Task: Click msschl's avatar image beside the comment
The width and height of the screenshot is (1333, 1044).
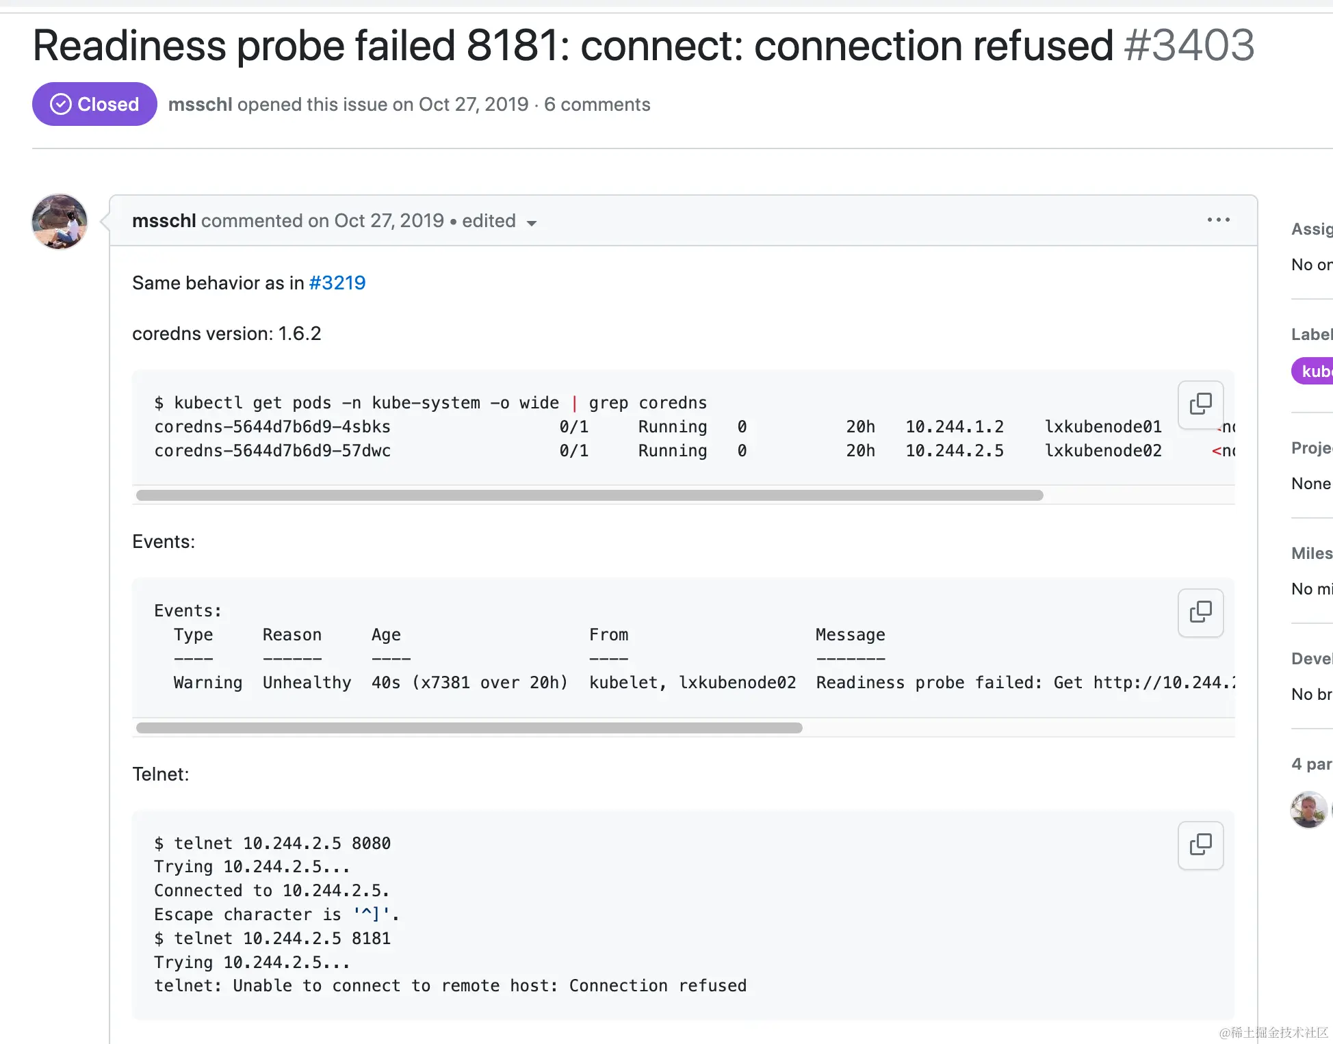Action: click(60, 221)
